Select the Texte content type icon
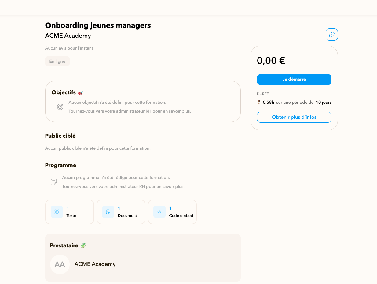 [57, 212]
